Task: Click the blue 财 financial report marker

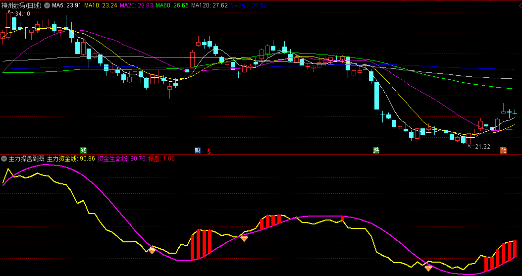Action: point(198,150)
